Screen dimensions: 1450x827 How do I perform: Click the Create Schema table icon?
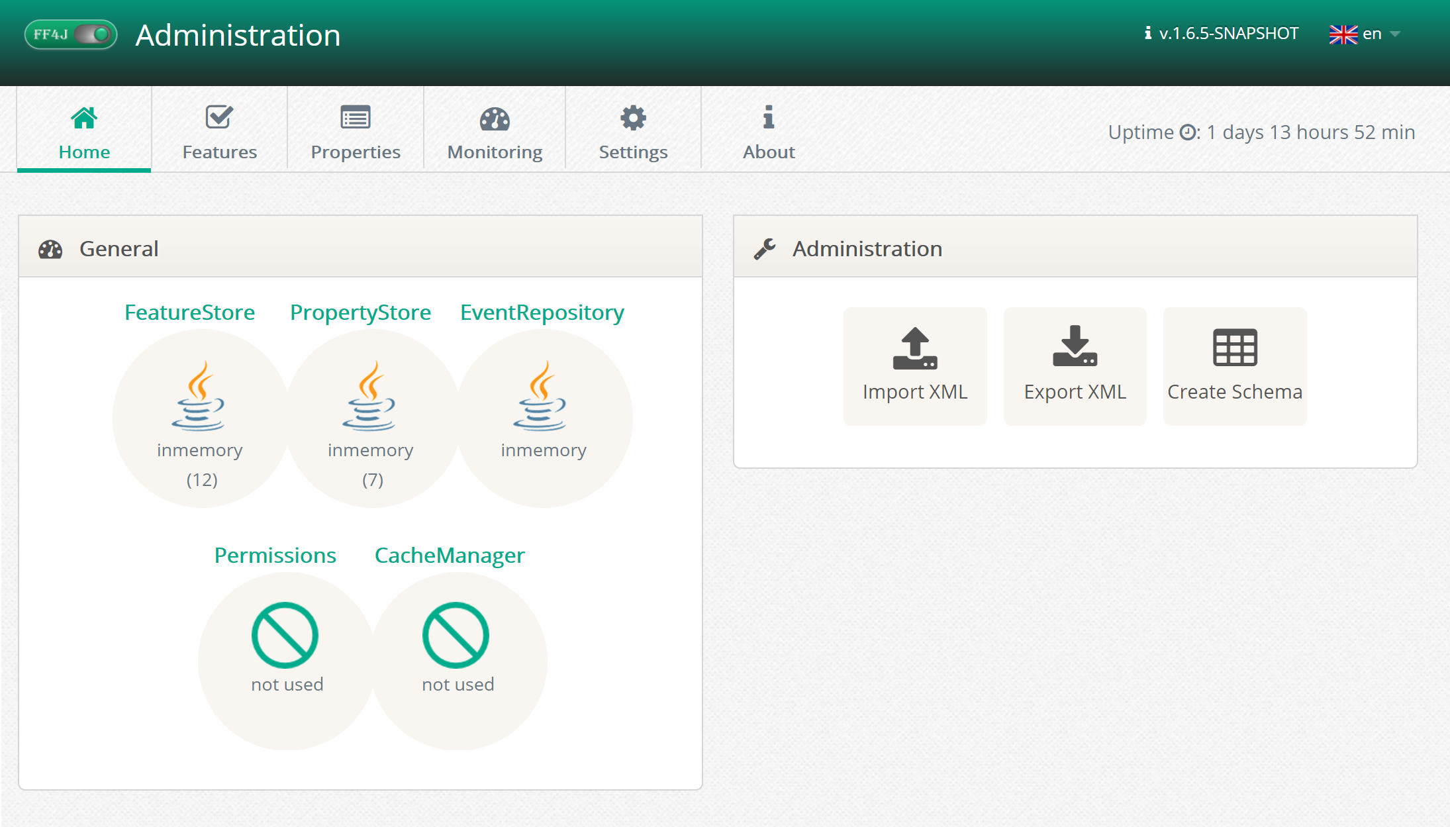(1235, 347)
